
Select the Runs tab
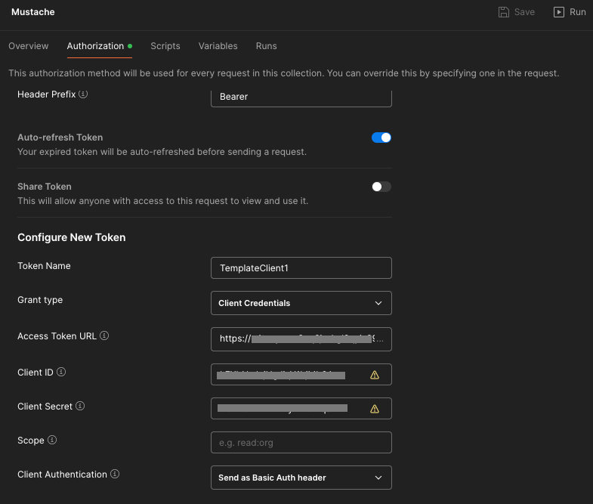266,46
